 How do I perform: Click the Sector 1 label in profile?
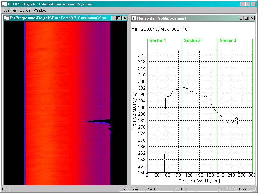point(157,40)
